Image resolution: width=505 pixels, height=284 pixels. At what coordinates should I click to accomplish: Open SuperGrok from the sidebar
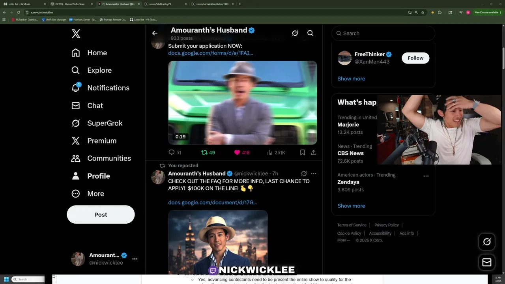pos(97,123)
